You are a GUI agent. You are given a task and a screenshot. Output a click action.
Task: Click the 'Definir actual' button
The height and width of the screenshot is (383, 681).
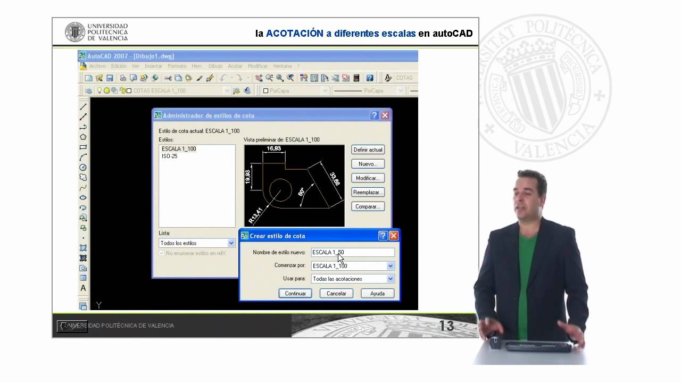368,149
